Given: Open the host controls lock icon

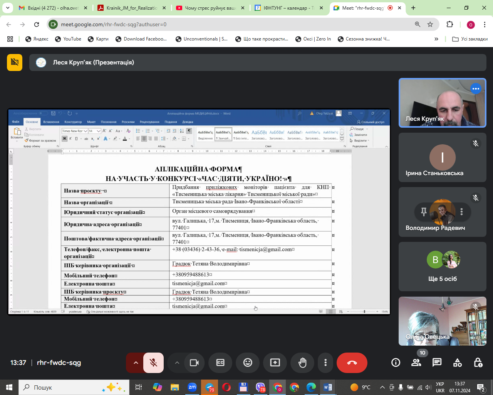Looking at the screenshot, I should pyautogui.click(x=478, y=363).
